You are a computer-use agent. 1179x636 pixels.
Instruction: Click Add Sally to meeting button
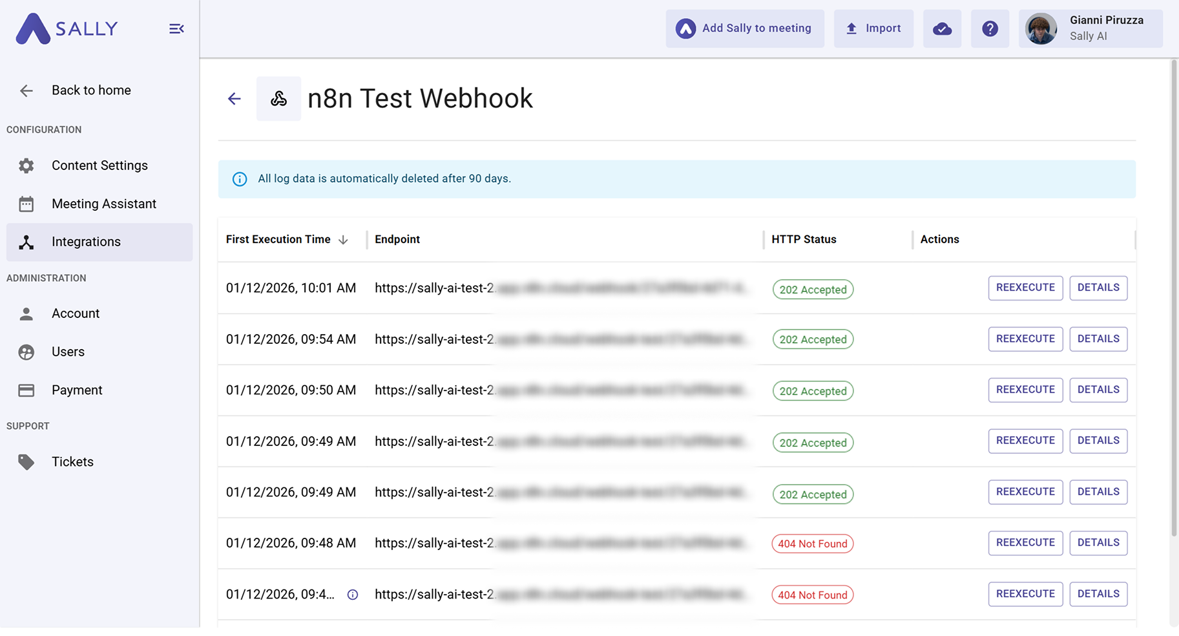(x=745, y=28)
